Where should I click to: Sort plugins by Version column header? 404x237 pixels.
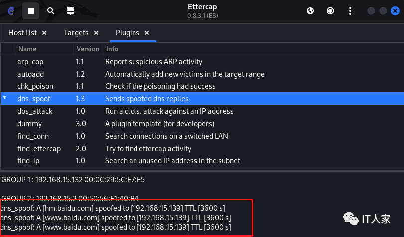tap(88, 49)
